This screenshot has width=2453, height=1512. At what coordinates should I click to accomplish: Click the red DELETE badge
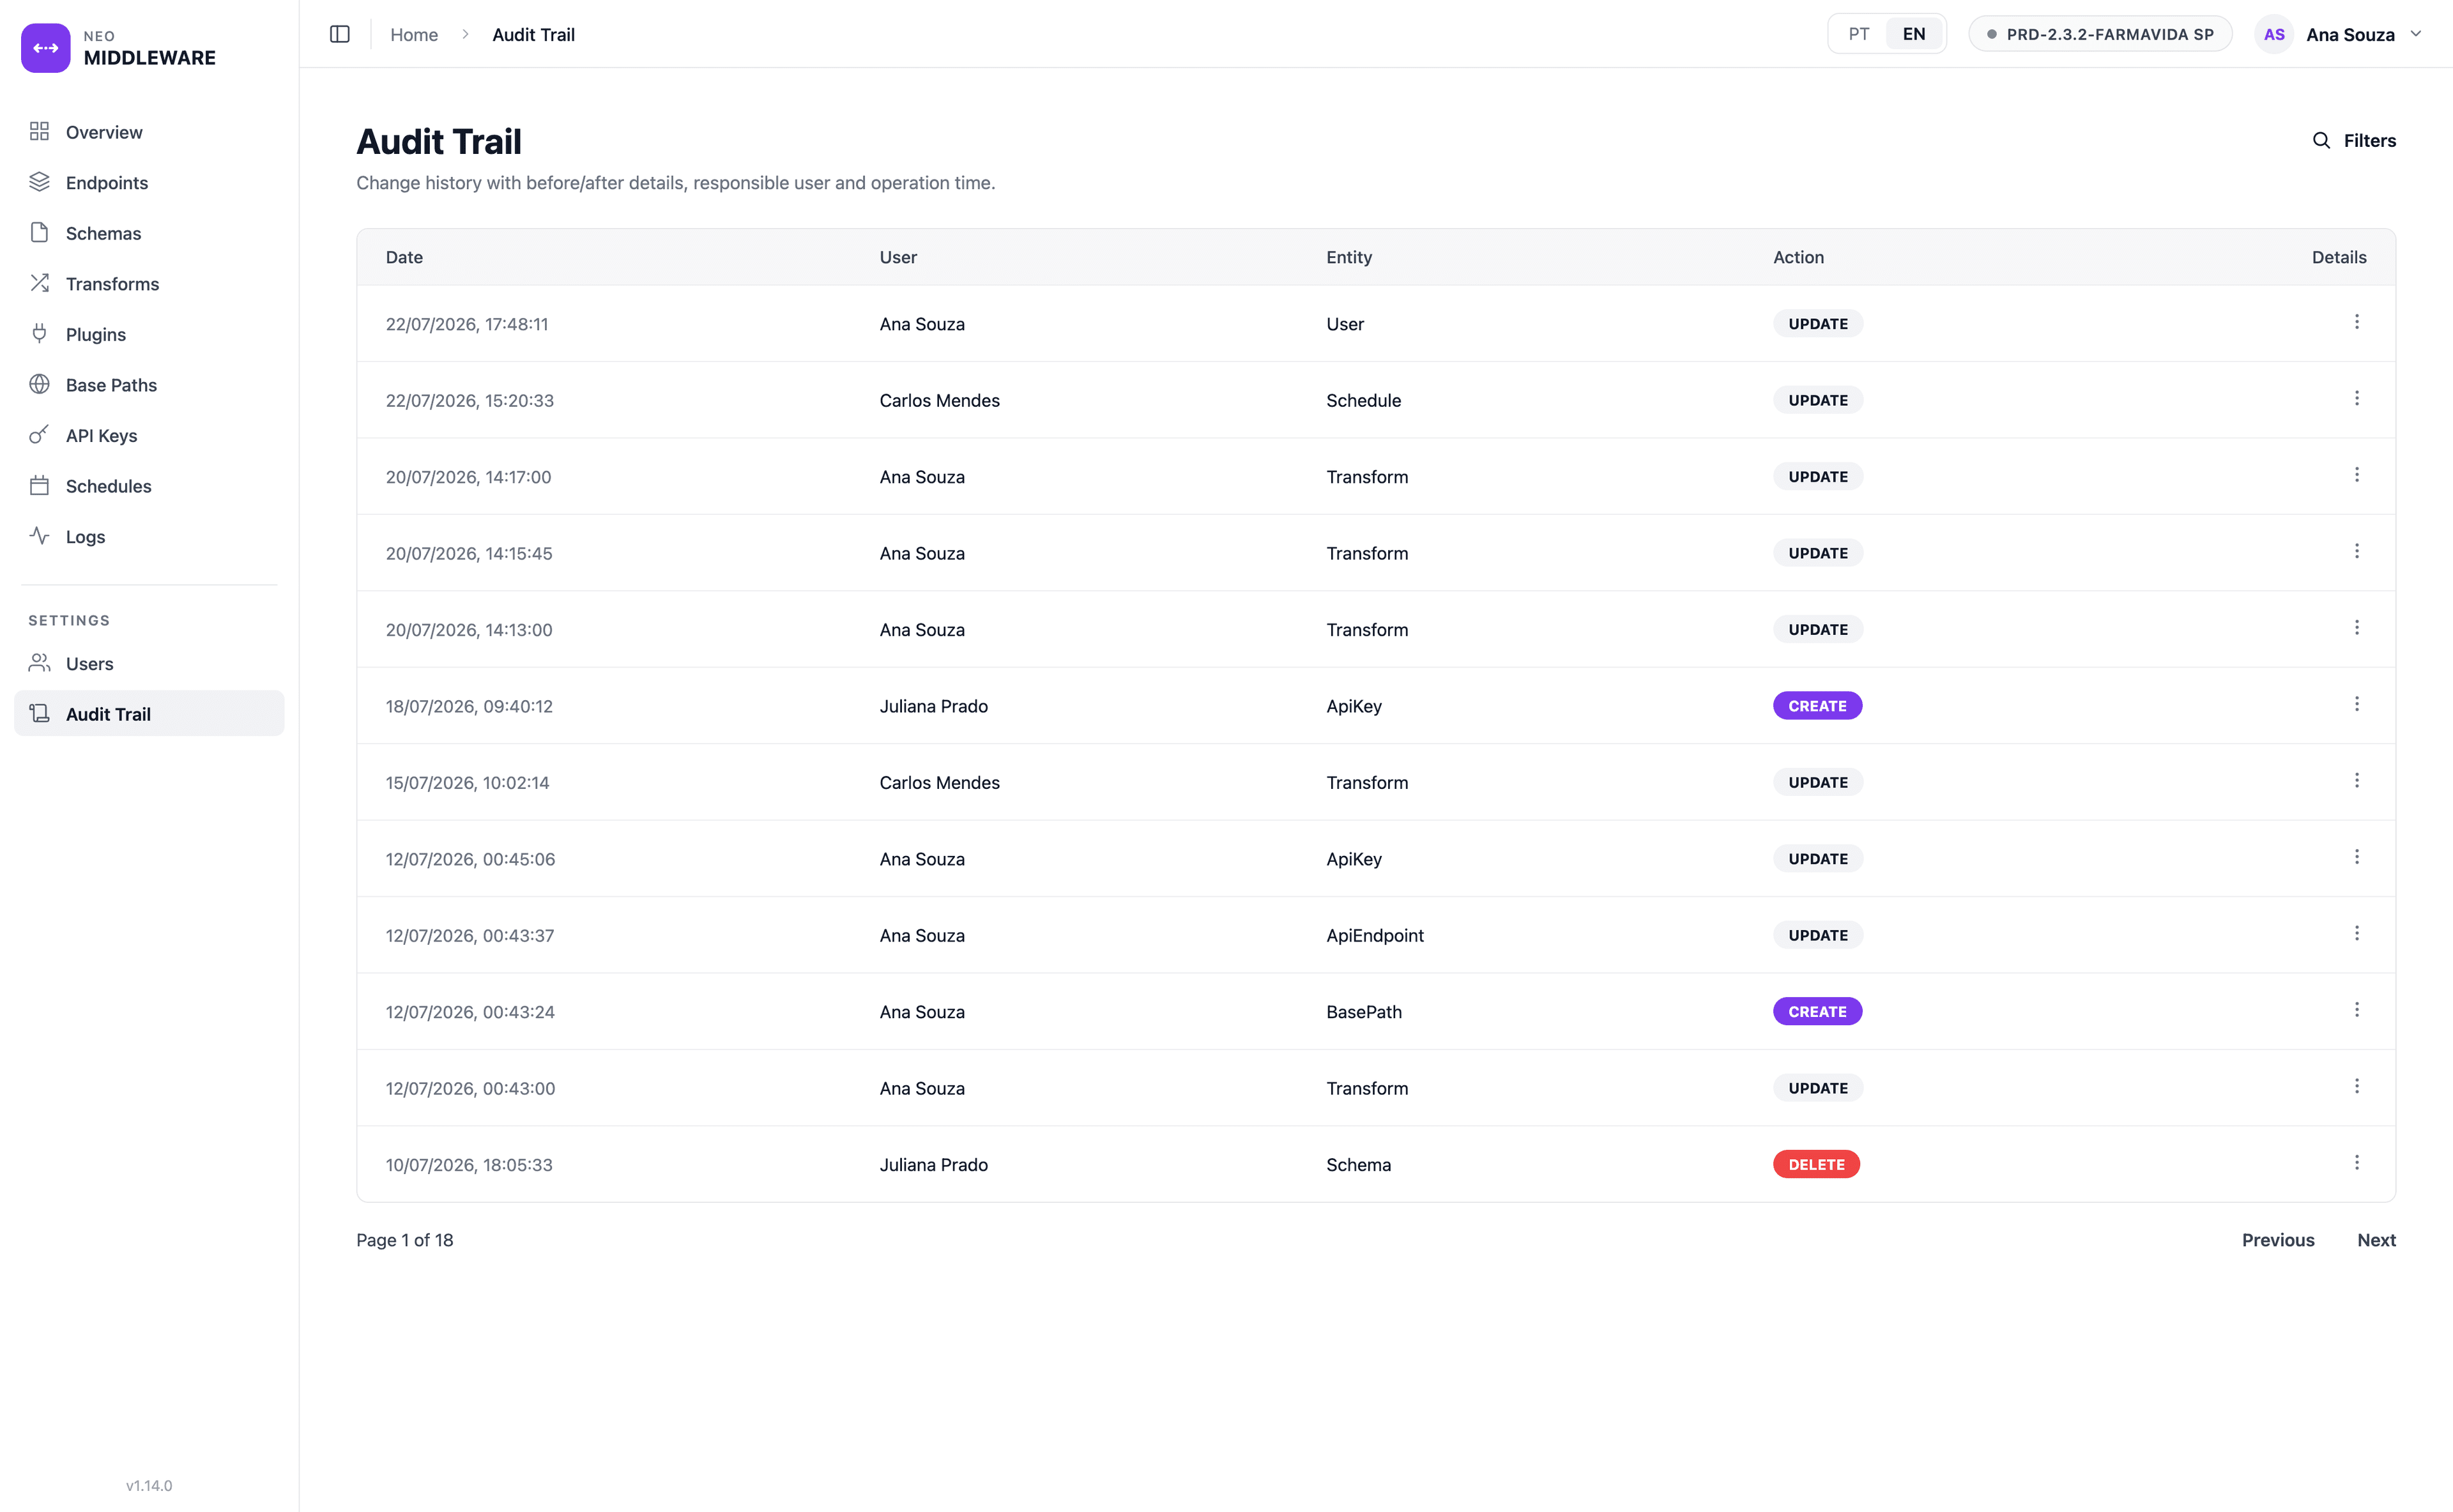click(x=1816, y=1164)
